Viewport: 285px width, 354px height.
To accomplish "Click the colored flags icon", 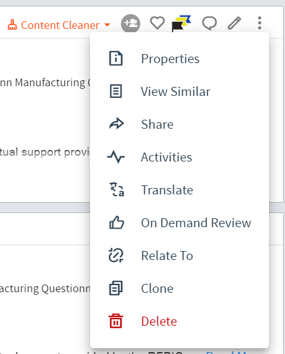I will [181, 23].
